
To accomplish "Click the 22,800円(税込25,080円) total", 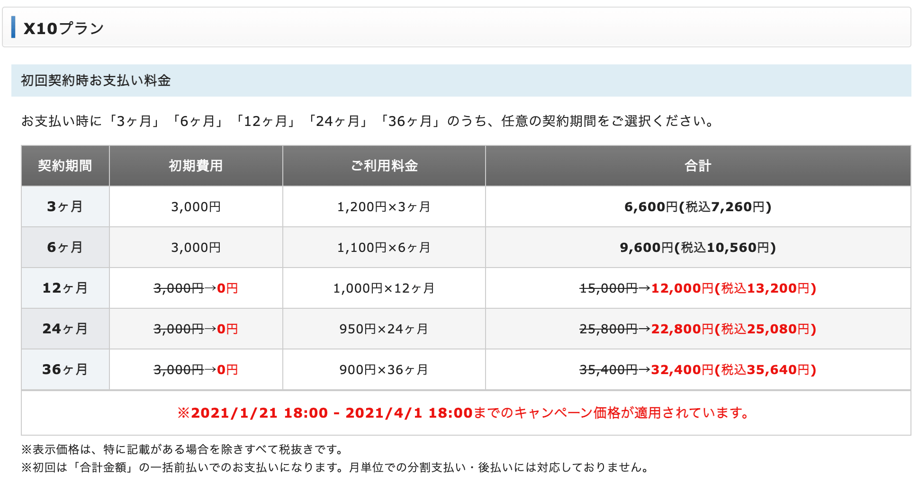I will point(734,329).
